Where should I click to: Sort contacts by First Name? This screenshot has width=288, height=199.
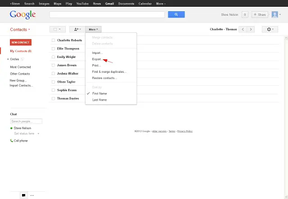99,93
